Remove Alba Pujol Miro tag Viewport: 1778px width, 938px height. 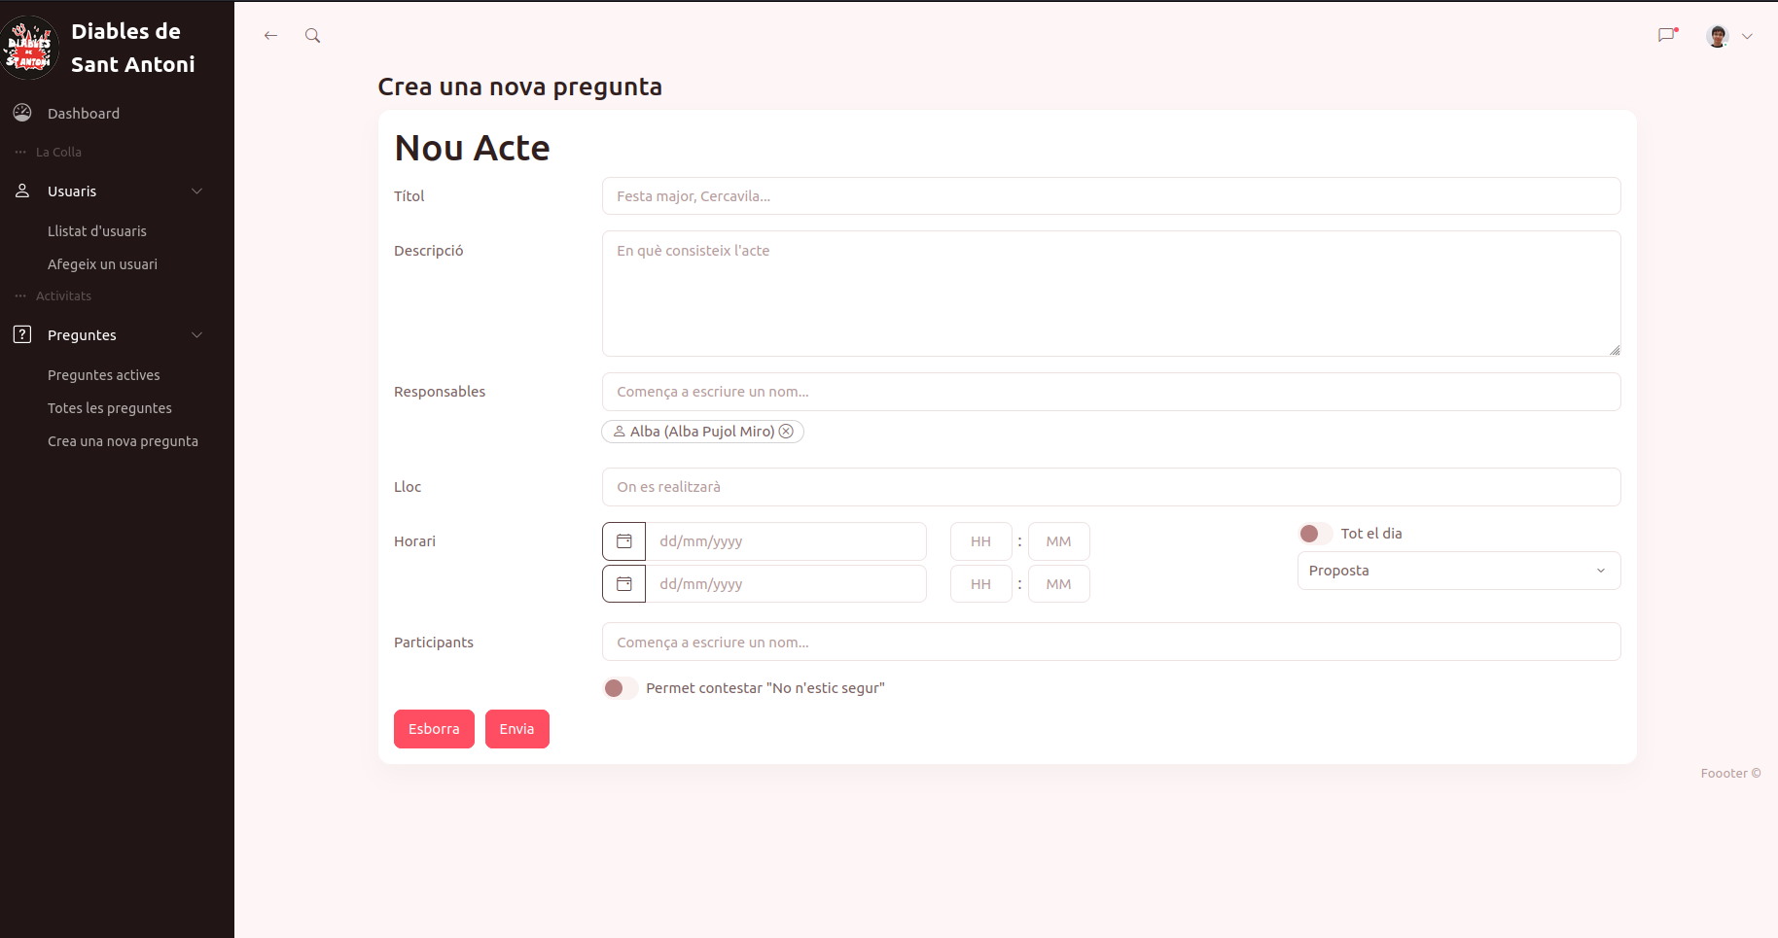click(786, 432)
